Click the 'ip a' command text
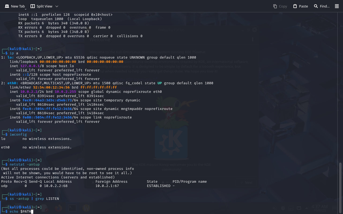The width and height of the screenshot is (343, 214). (x=14, y=53)
